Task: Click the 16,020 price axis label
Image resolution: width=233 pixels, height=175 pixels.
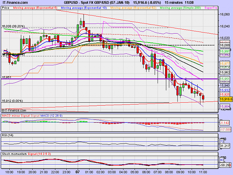Action: (225, 38)
